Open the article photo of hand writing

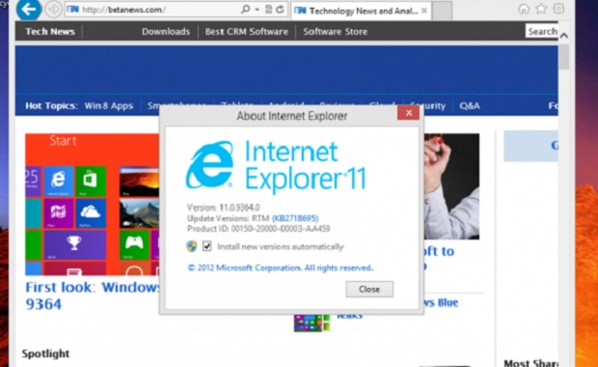[451, 186]
